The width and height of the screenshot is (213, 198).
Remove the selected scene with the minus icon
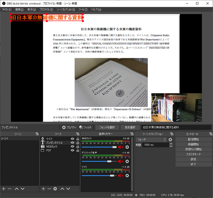[9, 189]
